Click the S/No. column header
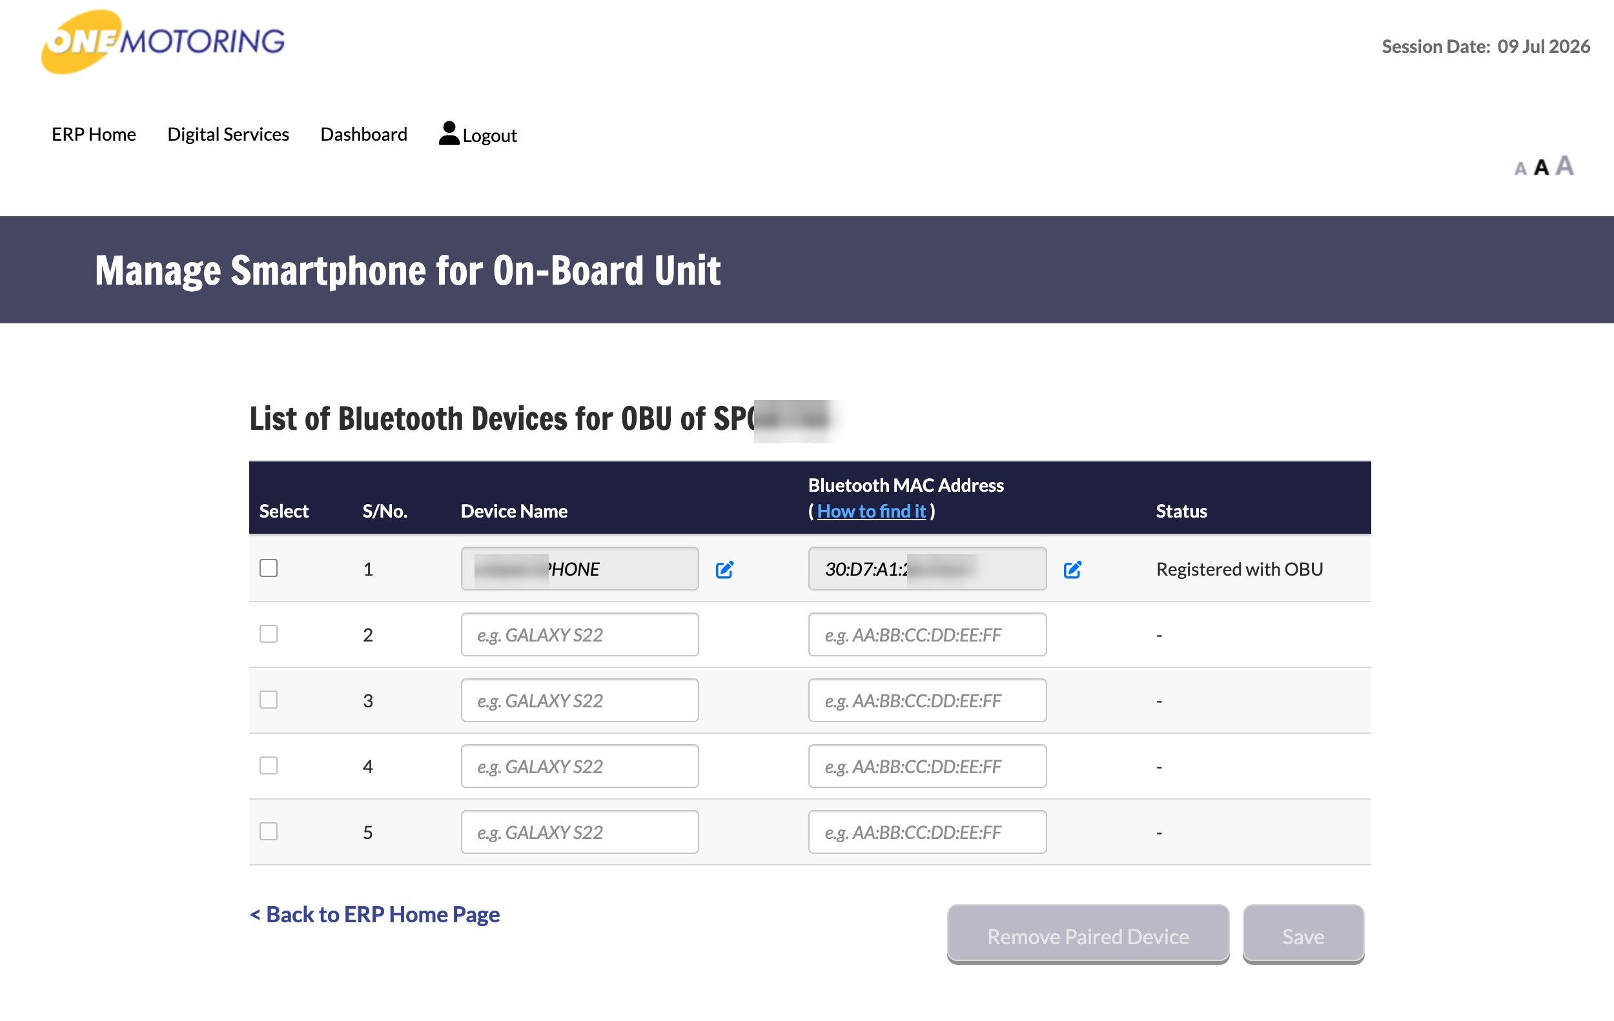The width and height of the screenshot is (1614, 1021). point(385,511)
